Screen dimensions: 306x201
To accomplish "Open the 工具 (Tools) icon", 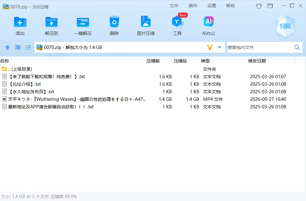I will pyautogui.click(x=177, y=21).
